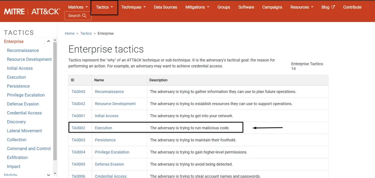Select Exfiltration in the sidebar
Viewport: 375px width, 178px height.
click(17, 157)
